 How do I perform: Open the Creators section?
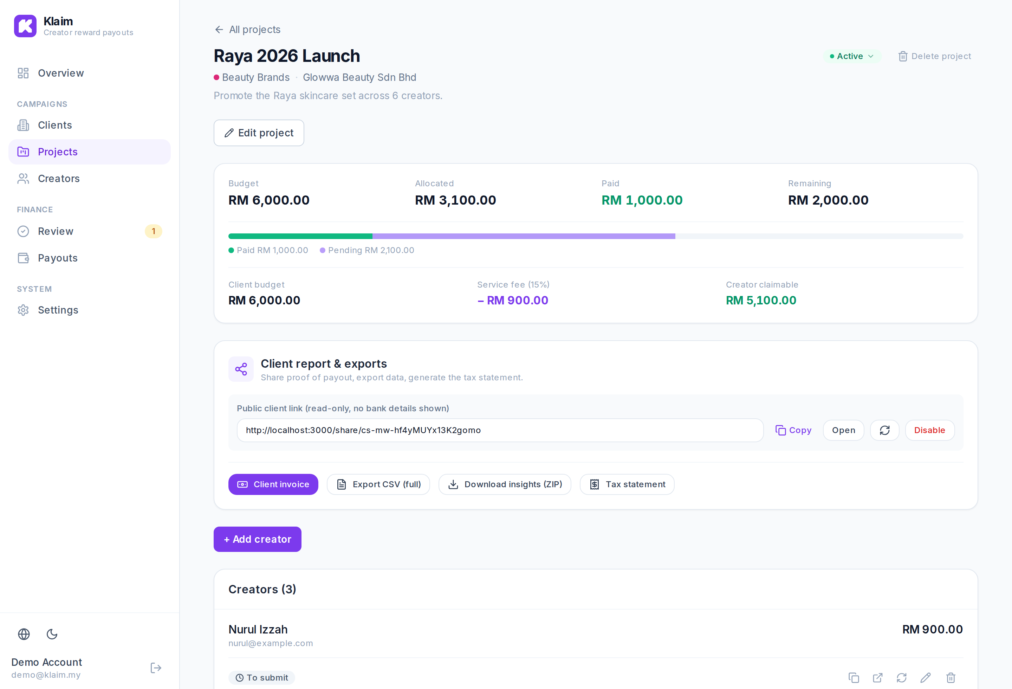89,179
